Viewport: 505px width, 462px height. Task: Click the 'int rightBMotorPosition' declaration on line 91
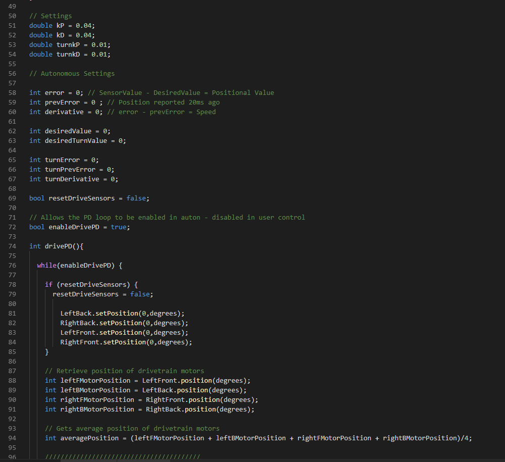click(x=89, y=409)
